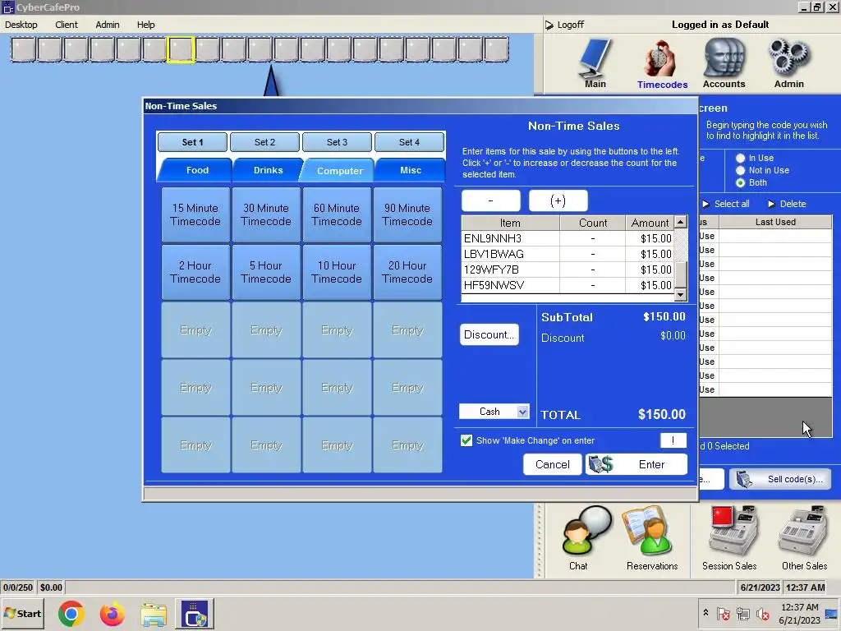
Task: Launch Google Chrome from the taskbar
Action: coord(71,613)
